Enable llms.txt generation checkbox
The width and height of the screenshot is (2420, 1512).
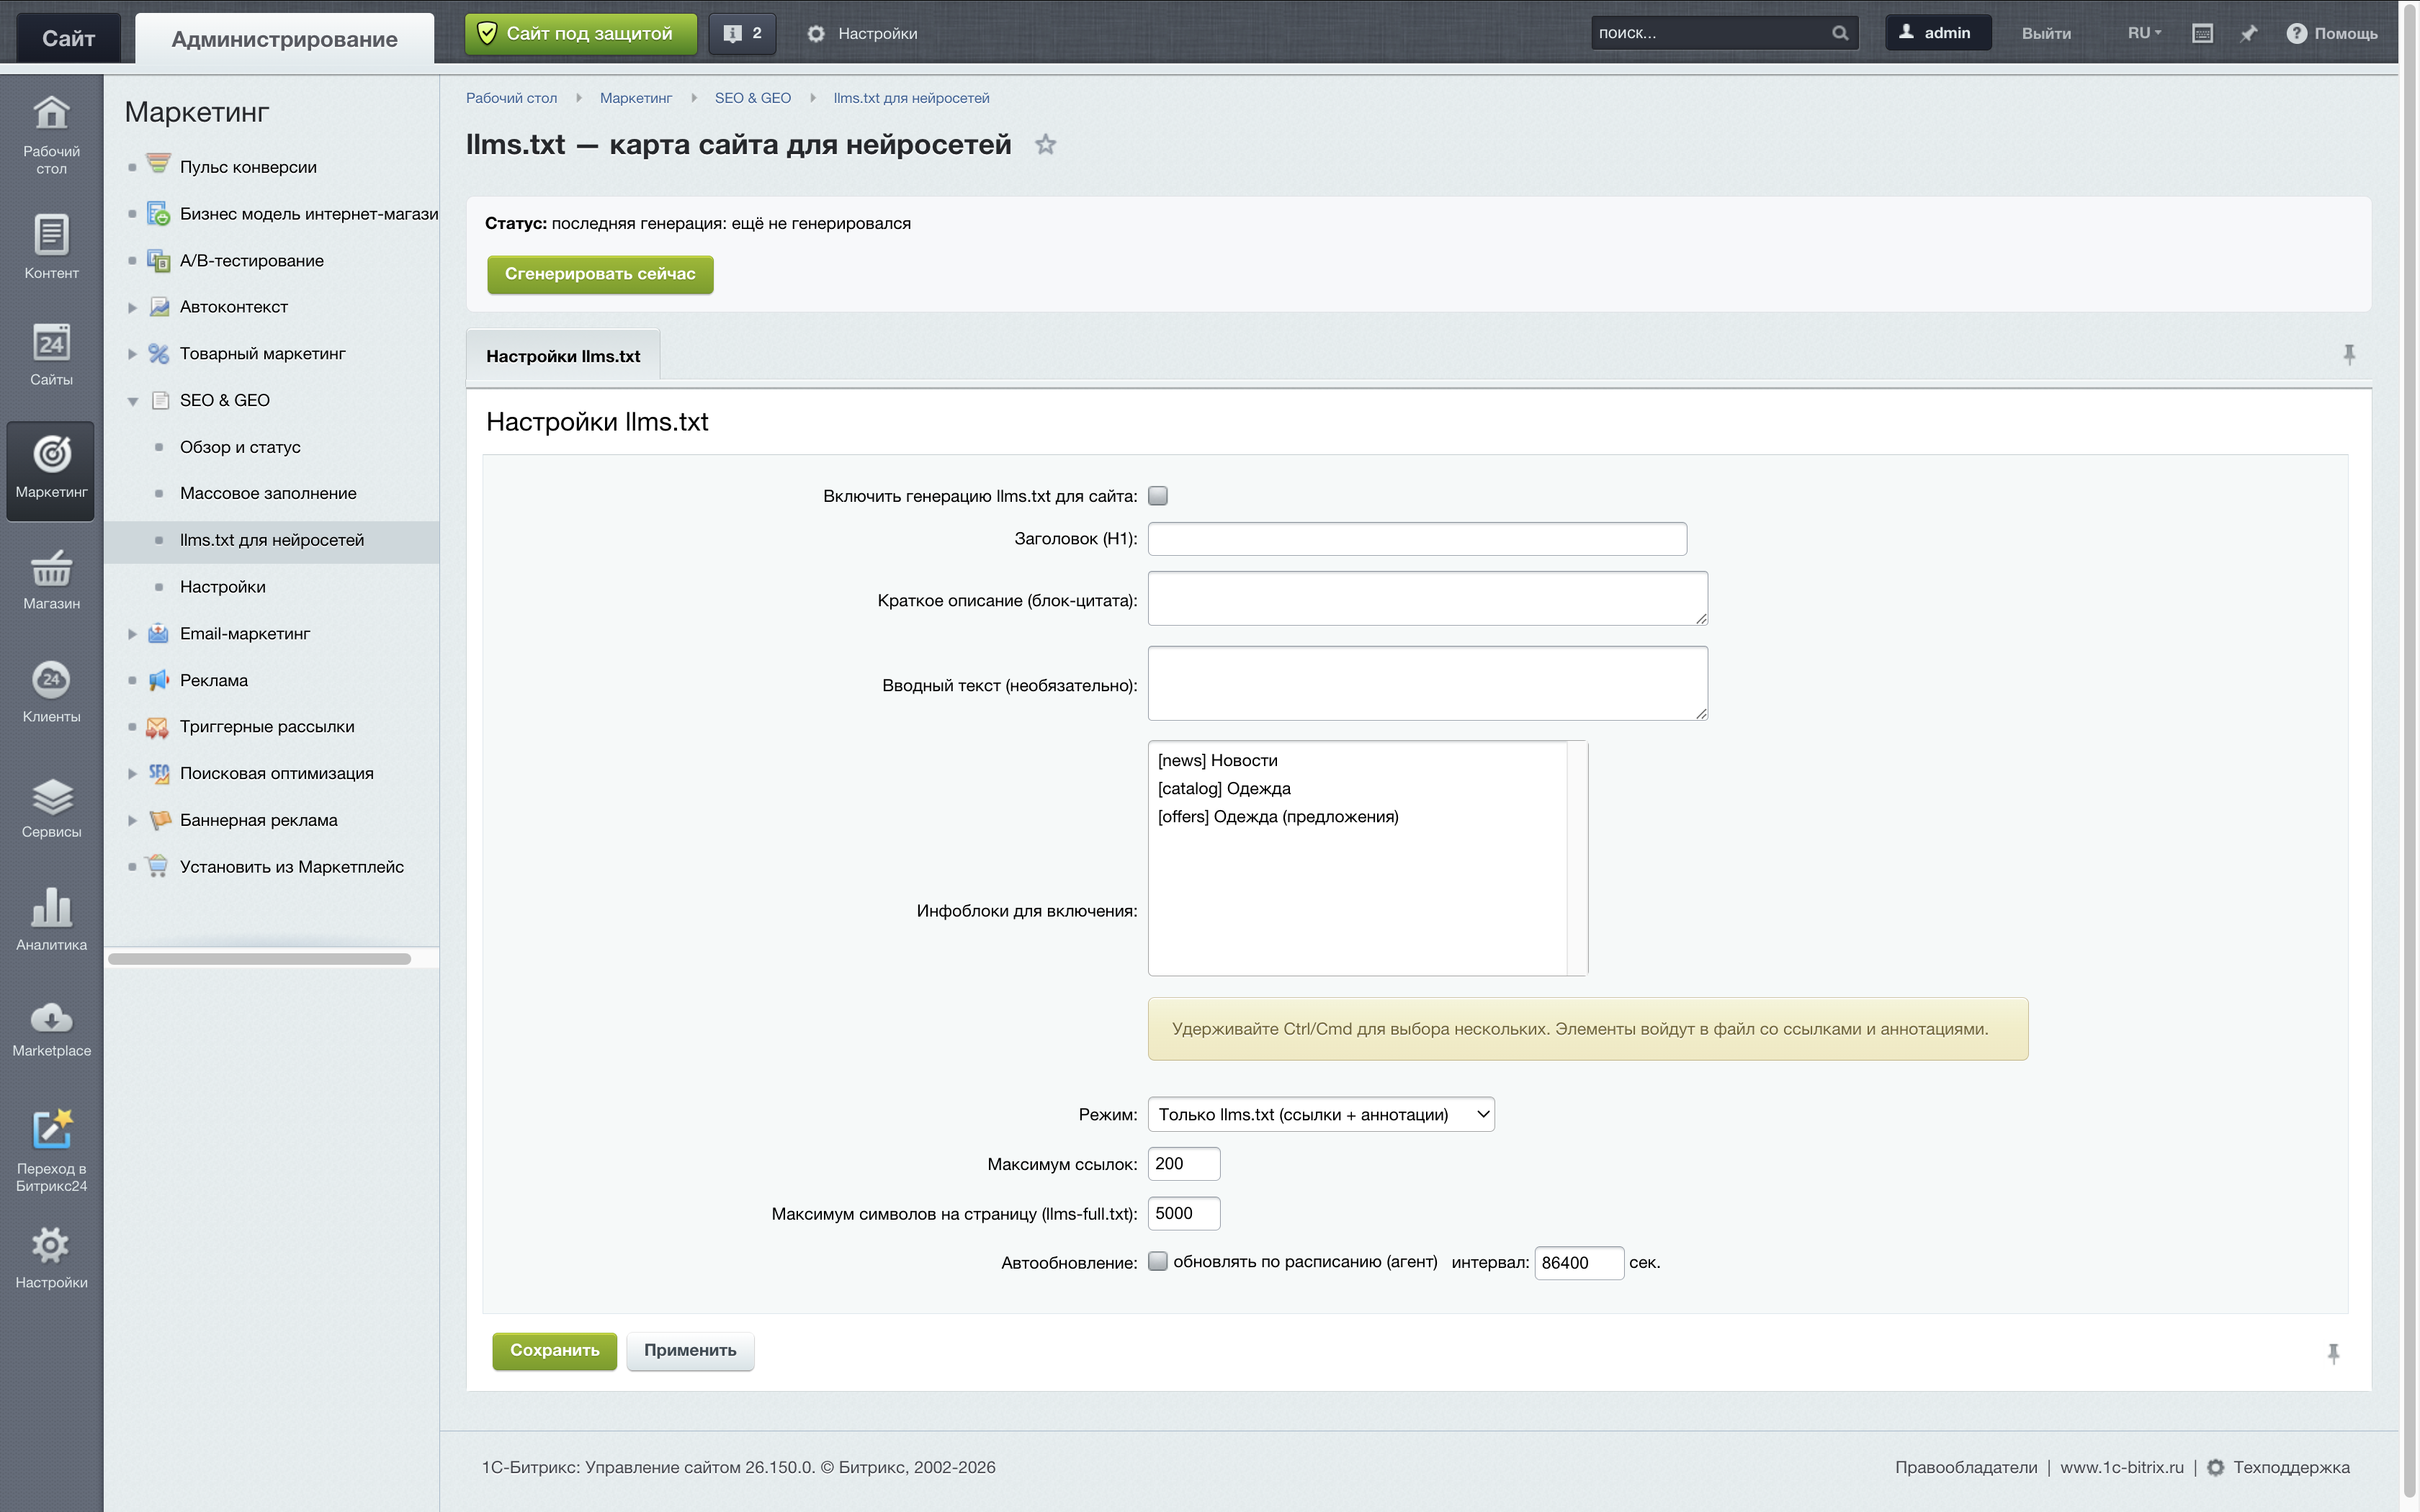tap(1158, 496)
